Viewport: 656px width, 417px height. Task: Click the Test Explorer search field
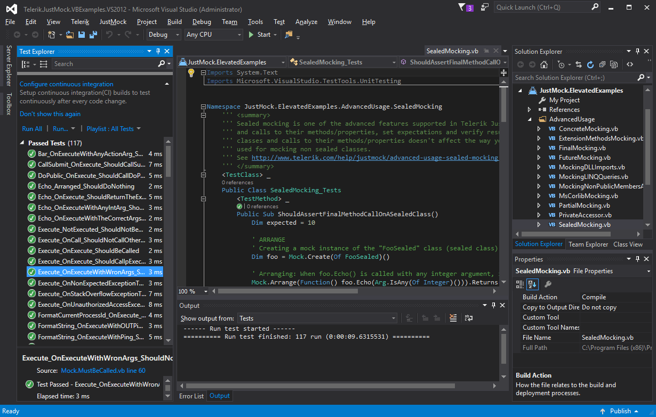click(x=104, y=64)
